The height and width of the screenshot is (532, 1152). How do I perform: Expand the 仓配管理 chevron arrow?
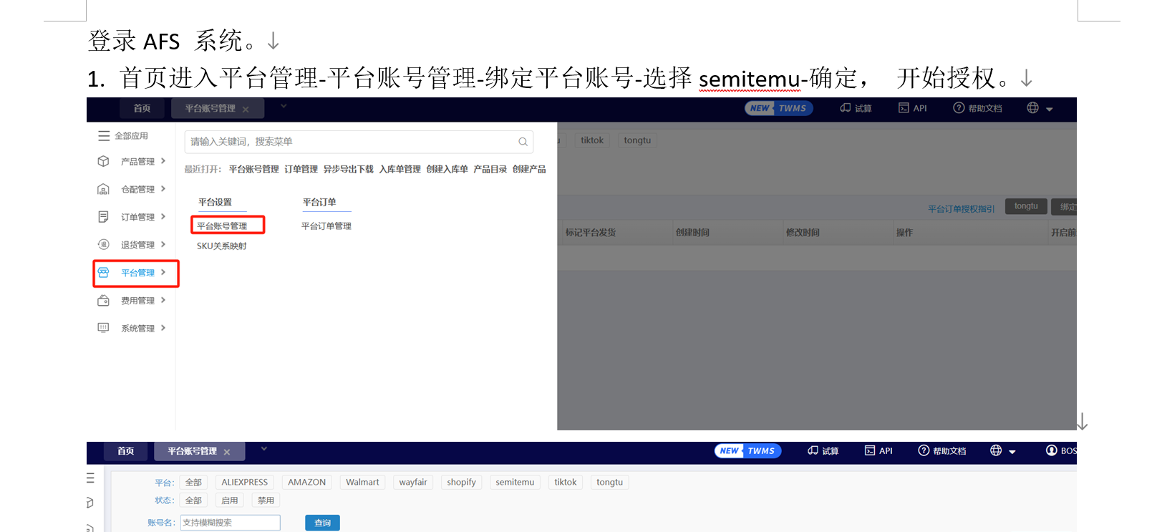(163, 189)
